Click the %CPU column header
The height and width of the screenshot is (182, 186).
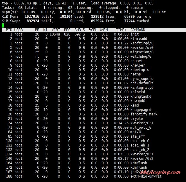point(93,30)
